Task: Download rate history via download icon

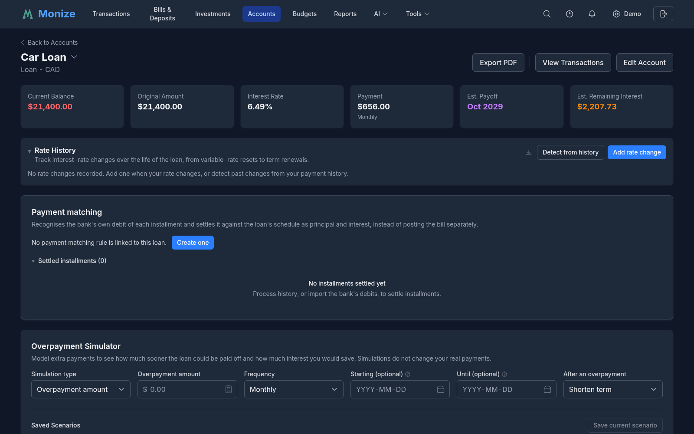Action: (528, 152)
